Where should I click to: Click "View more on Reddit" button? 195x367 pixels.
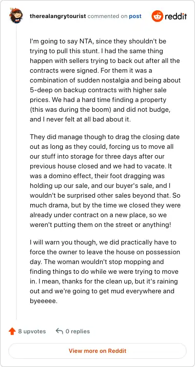(97, 351)
